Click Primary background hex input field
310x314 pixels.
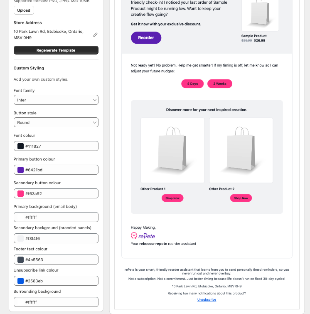coord(56,217)
